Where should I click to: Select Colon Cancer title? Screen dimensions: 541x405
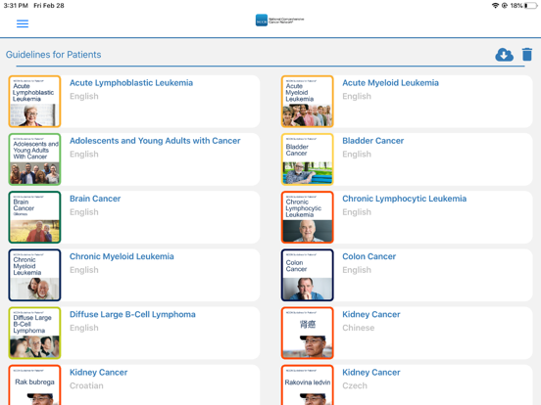pyautogui.click(x=369, y=256)
